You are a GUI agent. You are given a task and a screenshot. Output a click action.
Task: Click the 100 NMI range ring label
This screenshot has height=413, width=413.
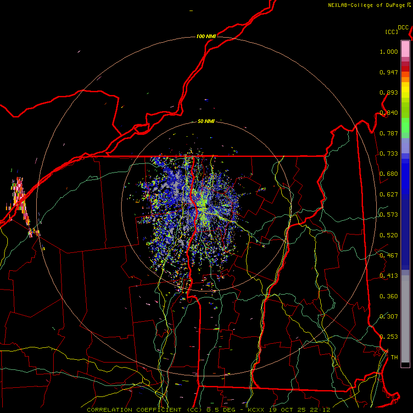pyautogui.click(x=206, y=36)
